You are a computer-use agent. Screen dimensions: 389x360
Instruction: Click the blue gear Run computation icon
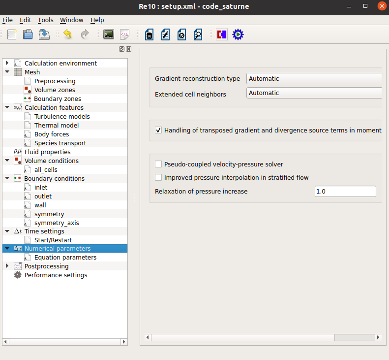[x=238, y=34]
